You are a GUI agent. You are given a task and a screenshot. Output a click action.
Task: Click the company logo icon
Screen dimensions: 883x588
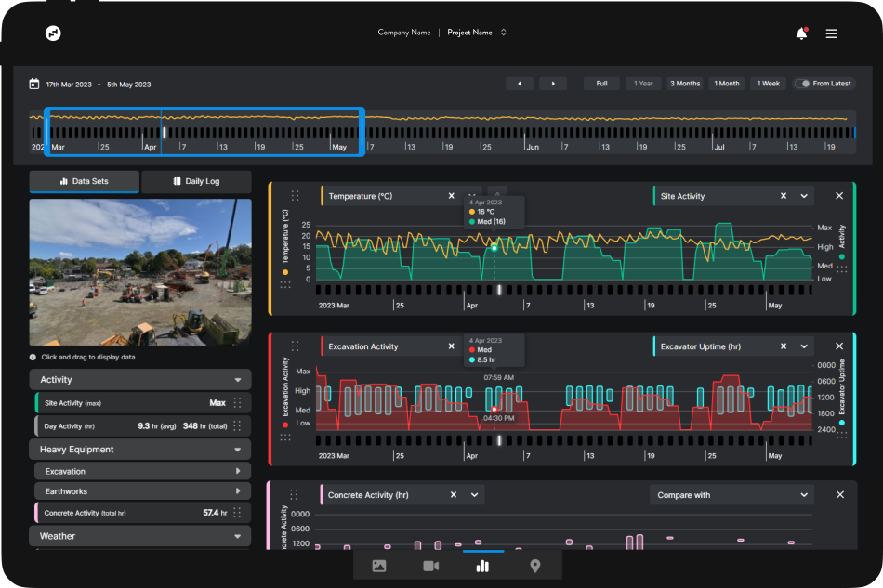53,33
